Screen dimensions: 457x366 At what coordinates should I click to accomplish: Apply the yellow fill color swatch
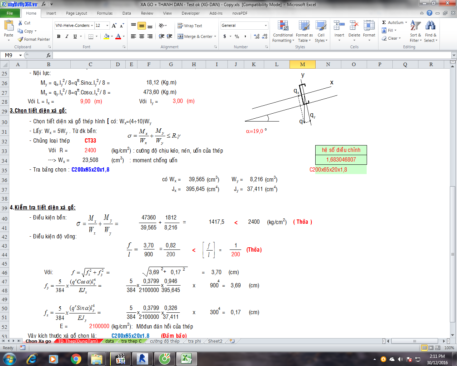pyautogui.click(x=106, y=36)
